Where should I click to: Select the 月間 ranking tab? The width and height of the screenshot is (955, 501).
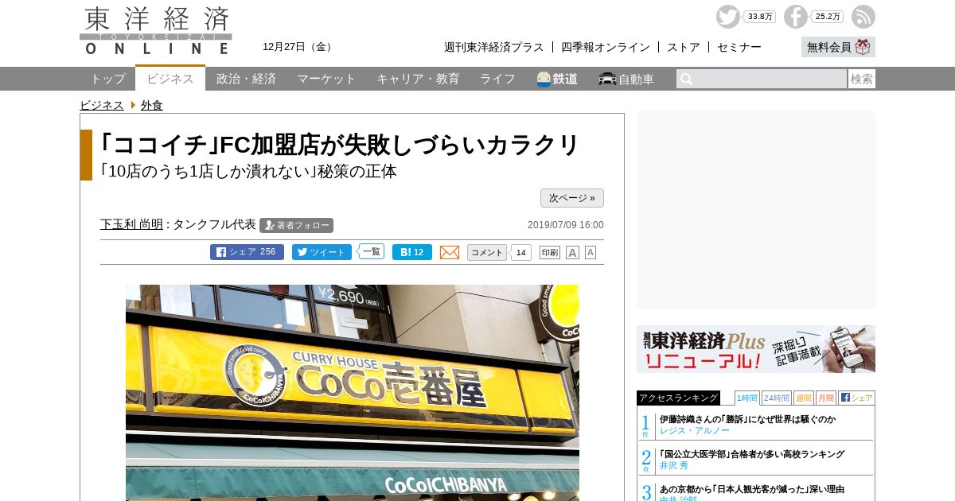click(x=825, y=398)
